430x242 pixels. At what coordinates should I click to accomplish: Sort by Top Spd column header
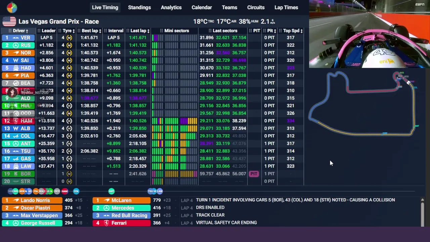291,31
